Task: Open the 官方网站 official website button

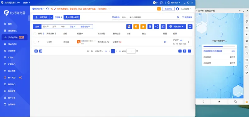Action: pyautogui.click(x=168, y=9)
